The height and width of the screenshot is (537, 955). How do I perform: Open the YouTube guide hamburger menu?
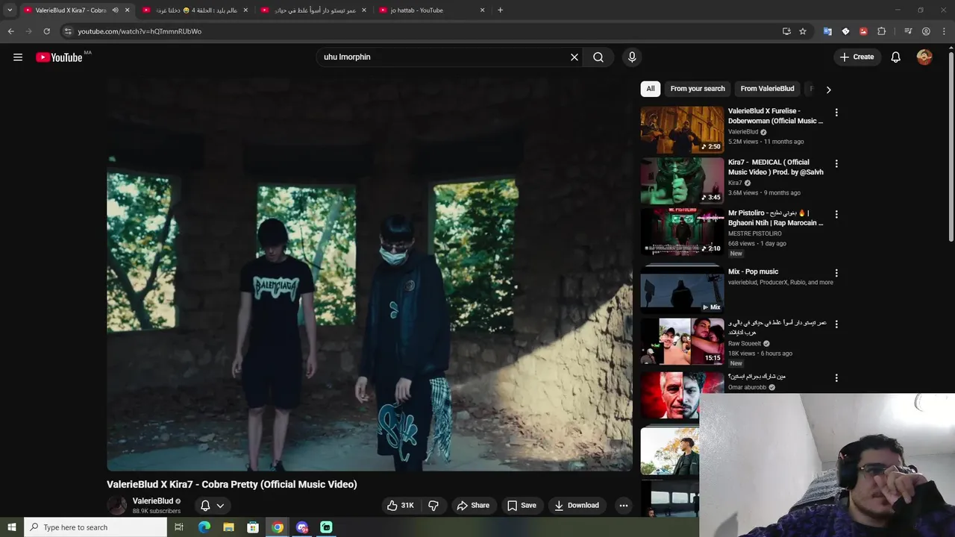(18, 57)
